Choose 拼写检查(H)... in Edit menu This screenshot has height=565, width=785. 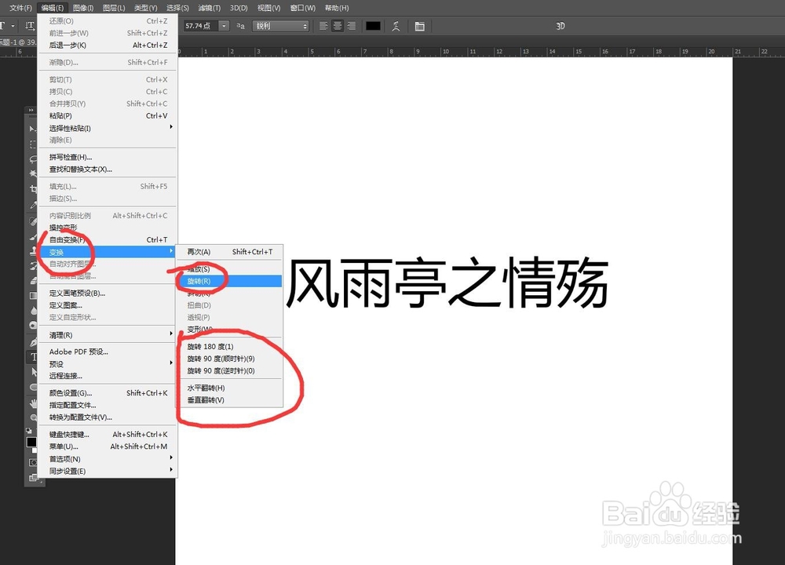tap(108, 157)
